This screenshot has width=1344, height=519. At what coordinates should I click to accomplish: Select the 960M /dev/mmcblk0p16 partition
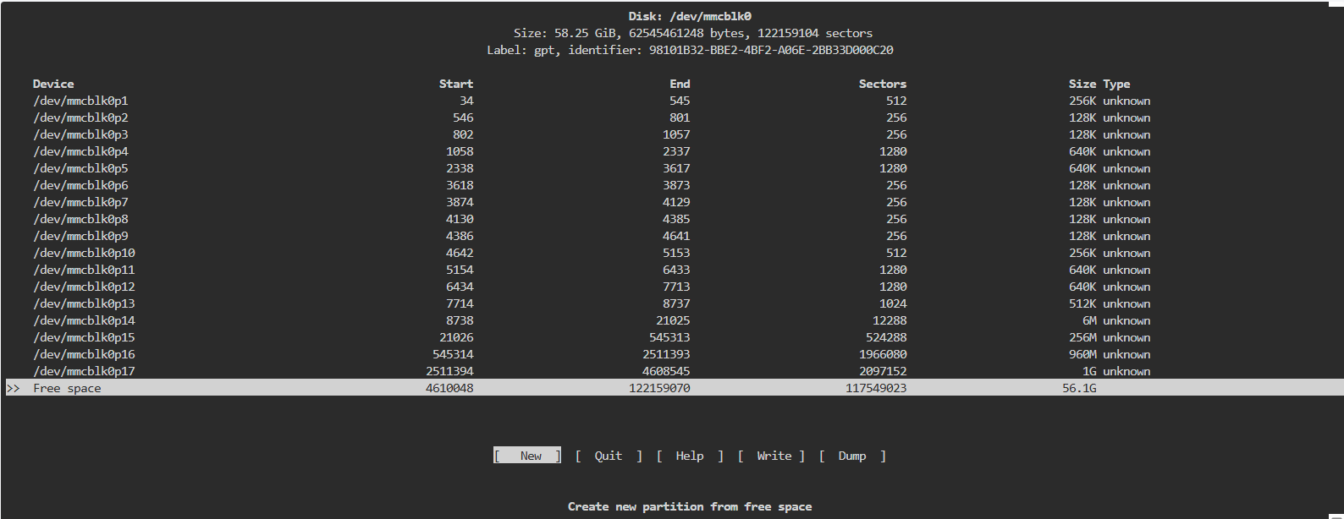(x=84, y=354)
